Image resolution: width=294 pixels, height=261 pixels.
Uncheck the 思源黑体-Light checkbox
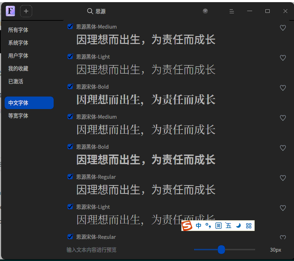click(70, 56)
